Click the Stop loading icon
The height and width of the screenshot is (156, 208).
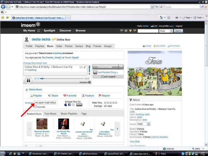(161, 7)
